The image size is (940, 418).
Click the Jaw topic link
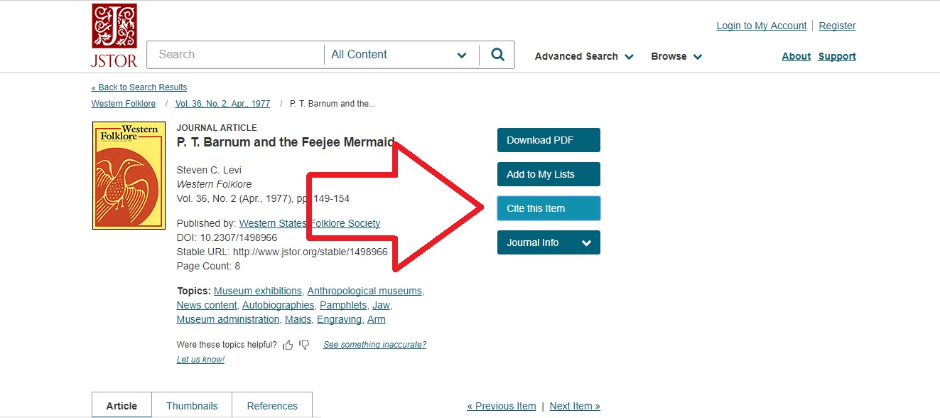tap(381, 305)
